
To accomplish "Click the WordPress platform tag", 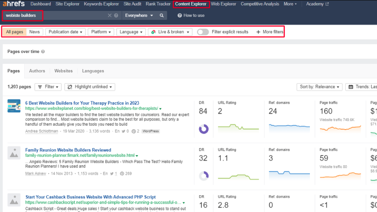I will click(151, 131).
